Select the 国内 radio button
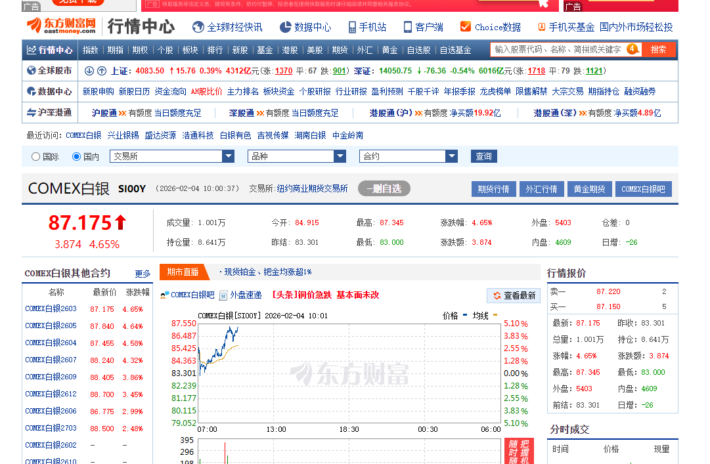The height and width of the screenshot is (464, 710). pyautogui.click(x=77, y=156)
